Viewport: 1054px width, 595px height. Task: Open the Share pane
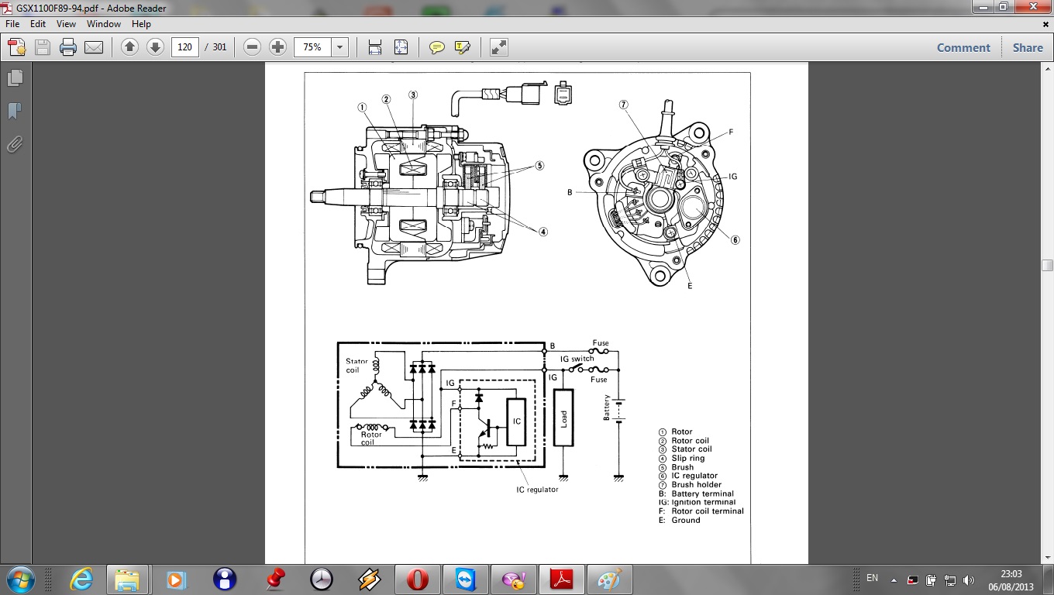coord(1028,47)
